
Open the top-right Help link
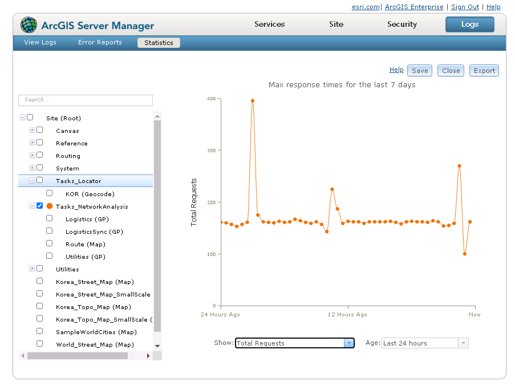(493, 7)
